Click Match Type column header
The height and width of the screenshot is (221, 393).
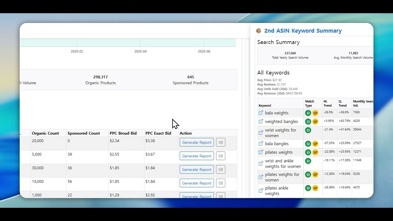coord(309,103)
